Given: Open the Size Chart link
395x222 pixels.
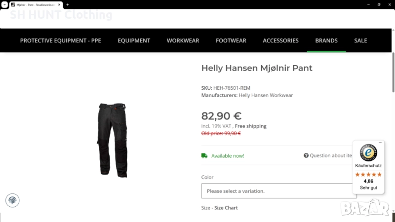Looking at the screenshot, I should [225, 208].
